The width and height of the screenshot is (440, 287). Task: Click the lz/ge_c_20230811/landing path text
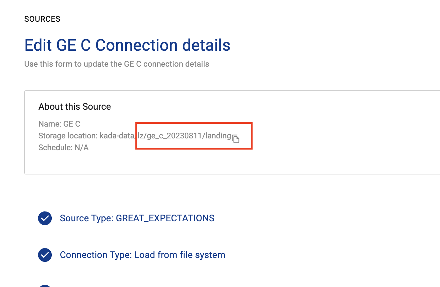(x=185, y=136)
